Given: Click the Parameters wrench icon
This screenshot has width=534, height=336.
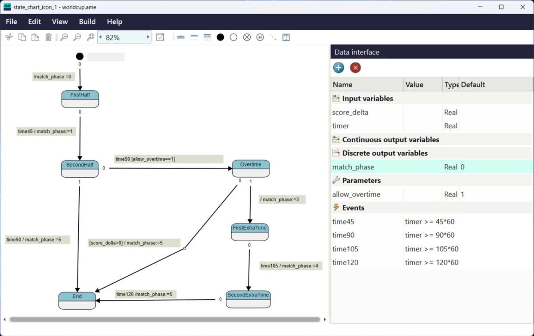Looking at the screenshot, I should [x=336, y=180].
